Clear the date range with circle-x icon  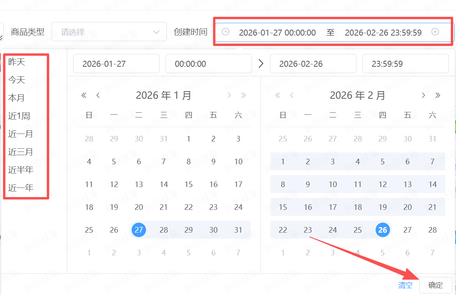[x=435, y=32]
